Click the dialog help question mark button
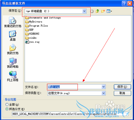134x120 pixels. click(x=124, y=3)
